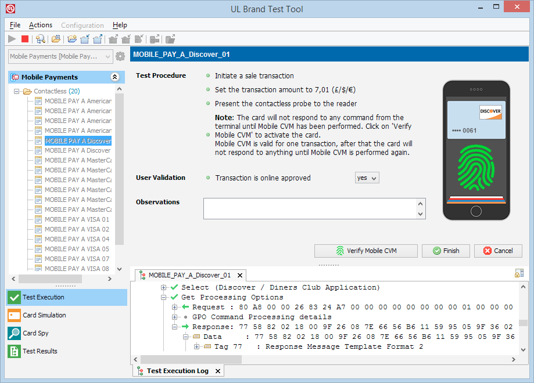The width and height of the screenshot is (534, 383).
Task: Select the highlighted MOBILE PAY A Discover test
Action: [x=78, y=141]
